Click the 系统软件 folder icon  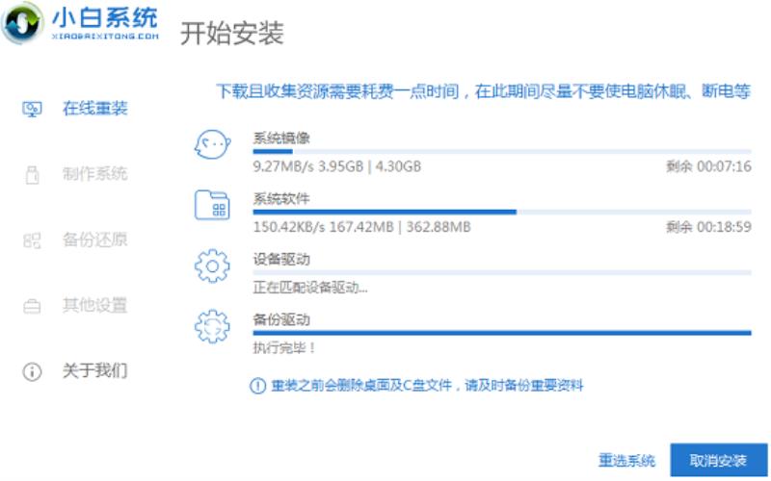(212, 205)
